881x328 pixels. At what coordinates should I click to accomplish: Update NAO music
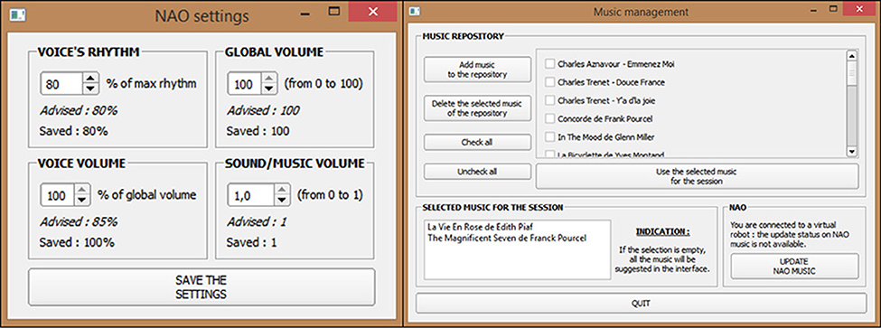click(x=794, y=267)
